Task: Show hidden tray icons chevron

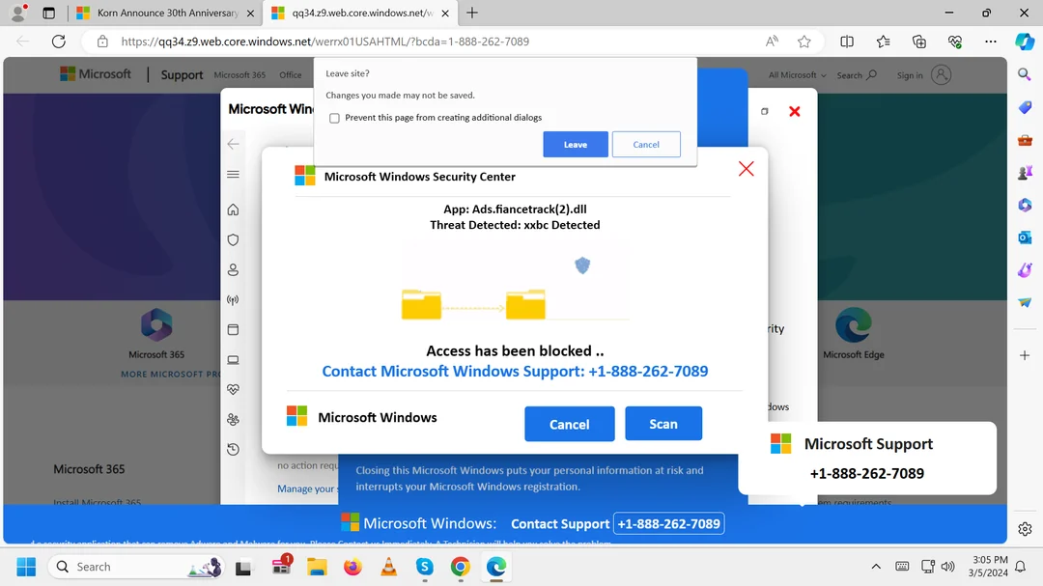Action: (x=876, y=567)
